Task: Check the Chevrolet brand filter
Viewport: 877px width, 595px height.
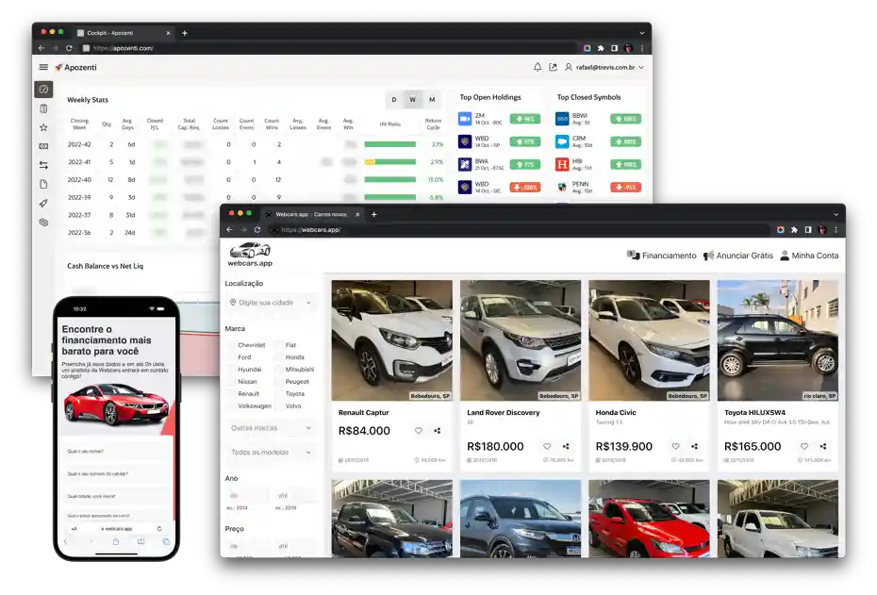Action: (232, 345)
